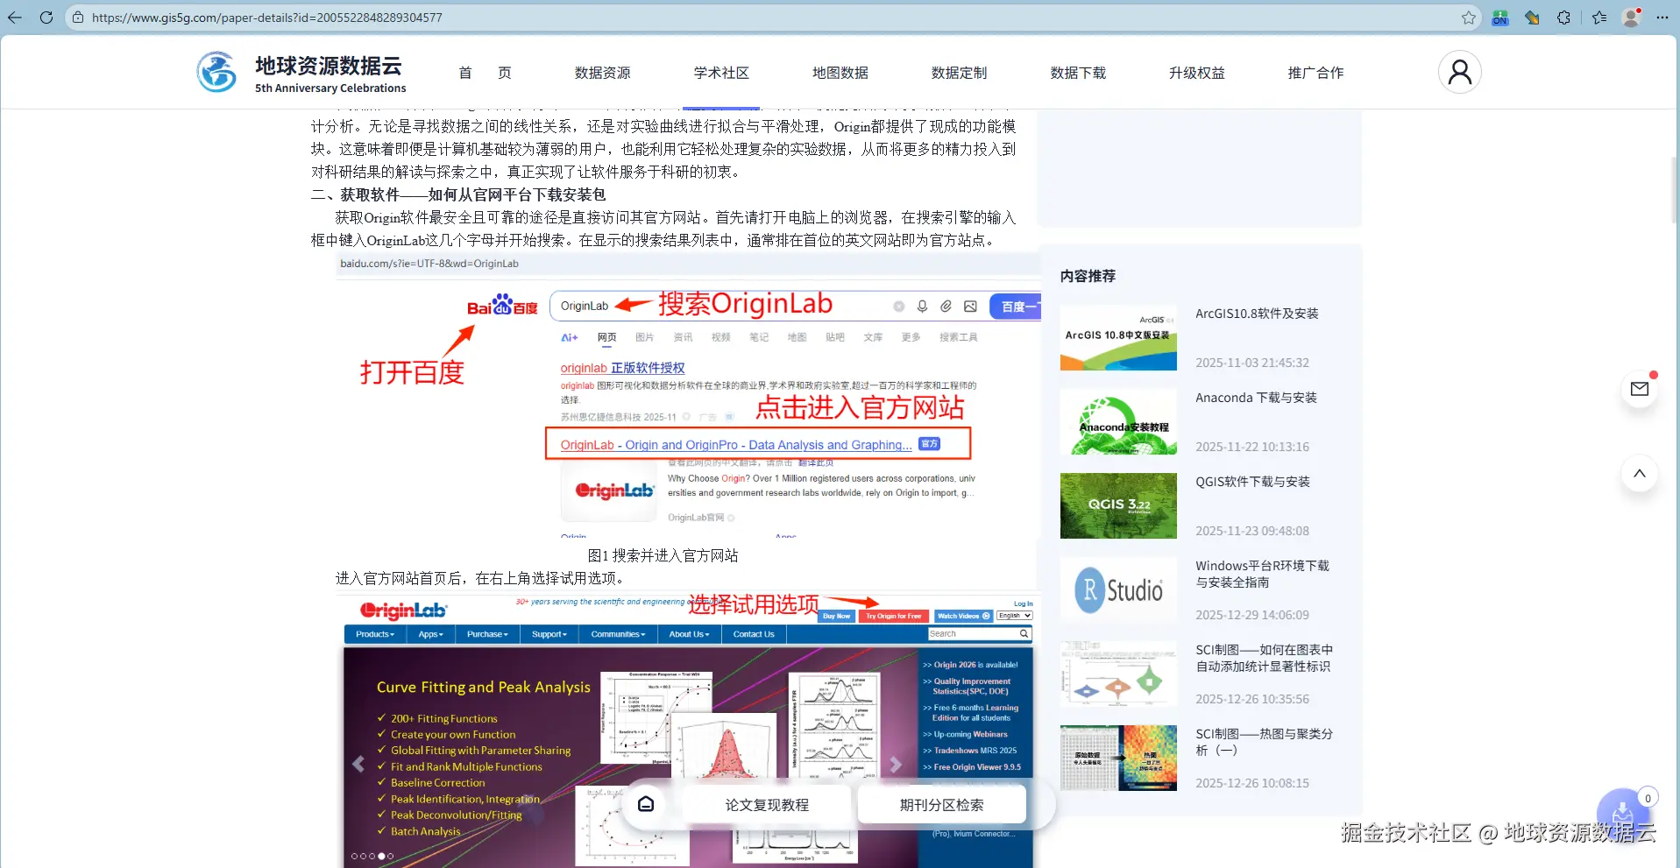Open the browser favorites list
Screen dimensions: 1680x868
[x=1599, y=18]
